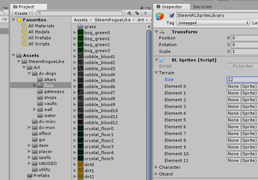Click All Scripts search icon
The image size is (258, 180).
(x=24, y=44)
